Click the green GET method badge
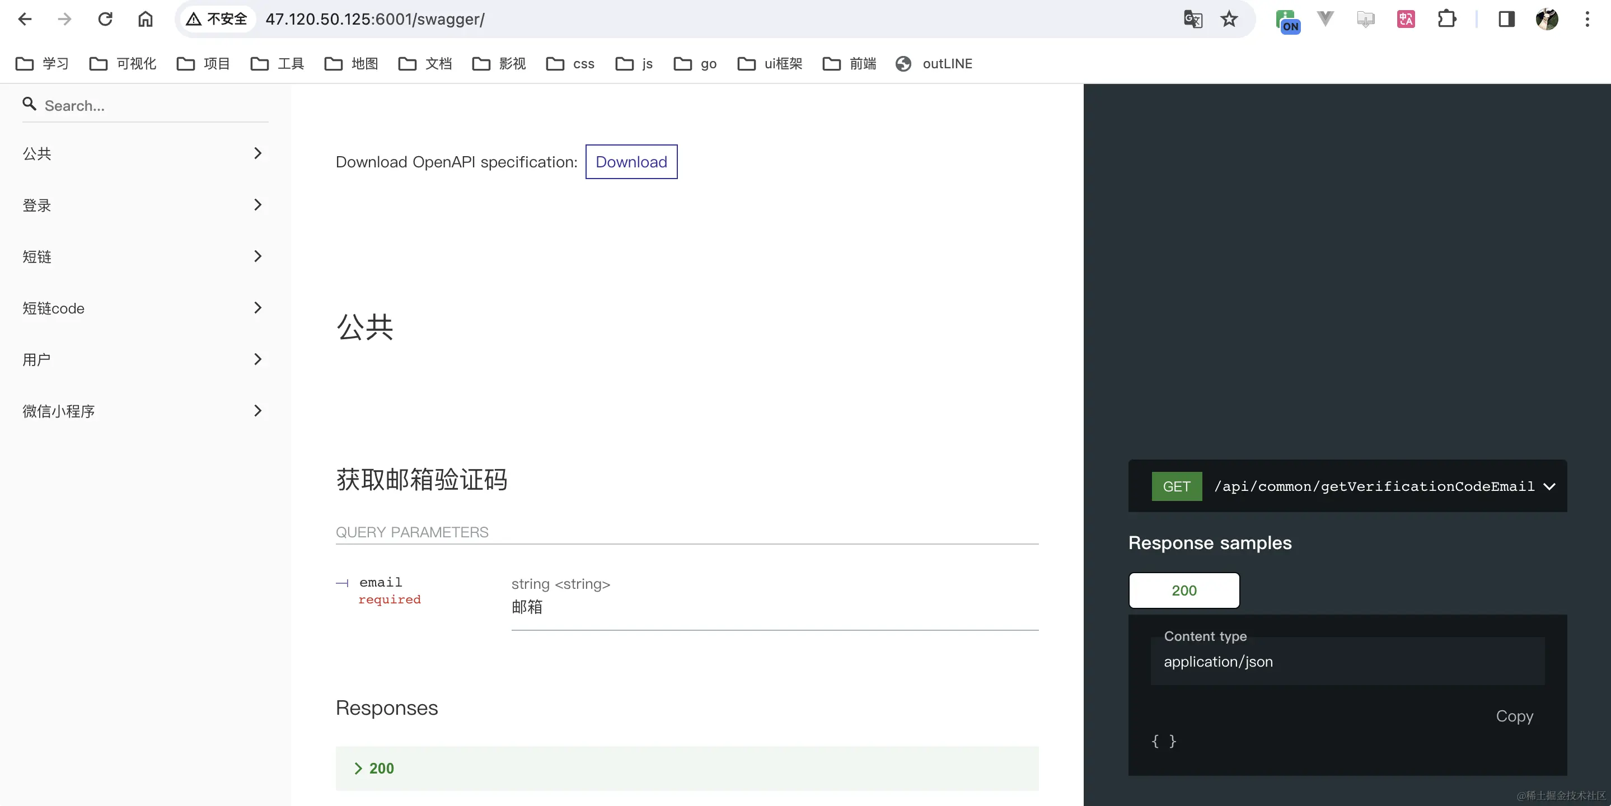Viewport: 1611px width, 806px height. pos(1177,486)
